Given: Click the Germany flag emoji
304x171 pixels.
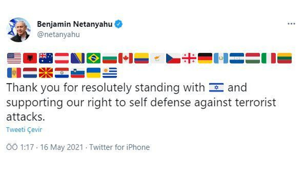Looking at the screenshot, I should [x=205, y=58].
